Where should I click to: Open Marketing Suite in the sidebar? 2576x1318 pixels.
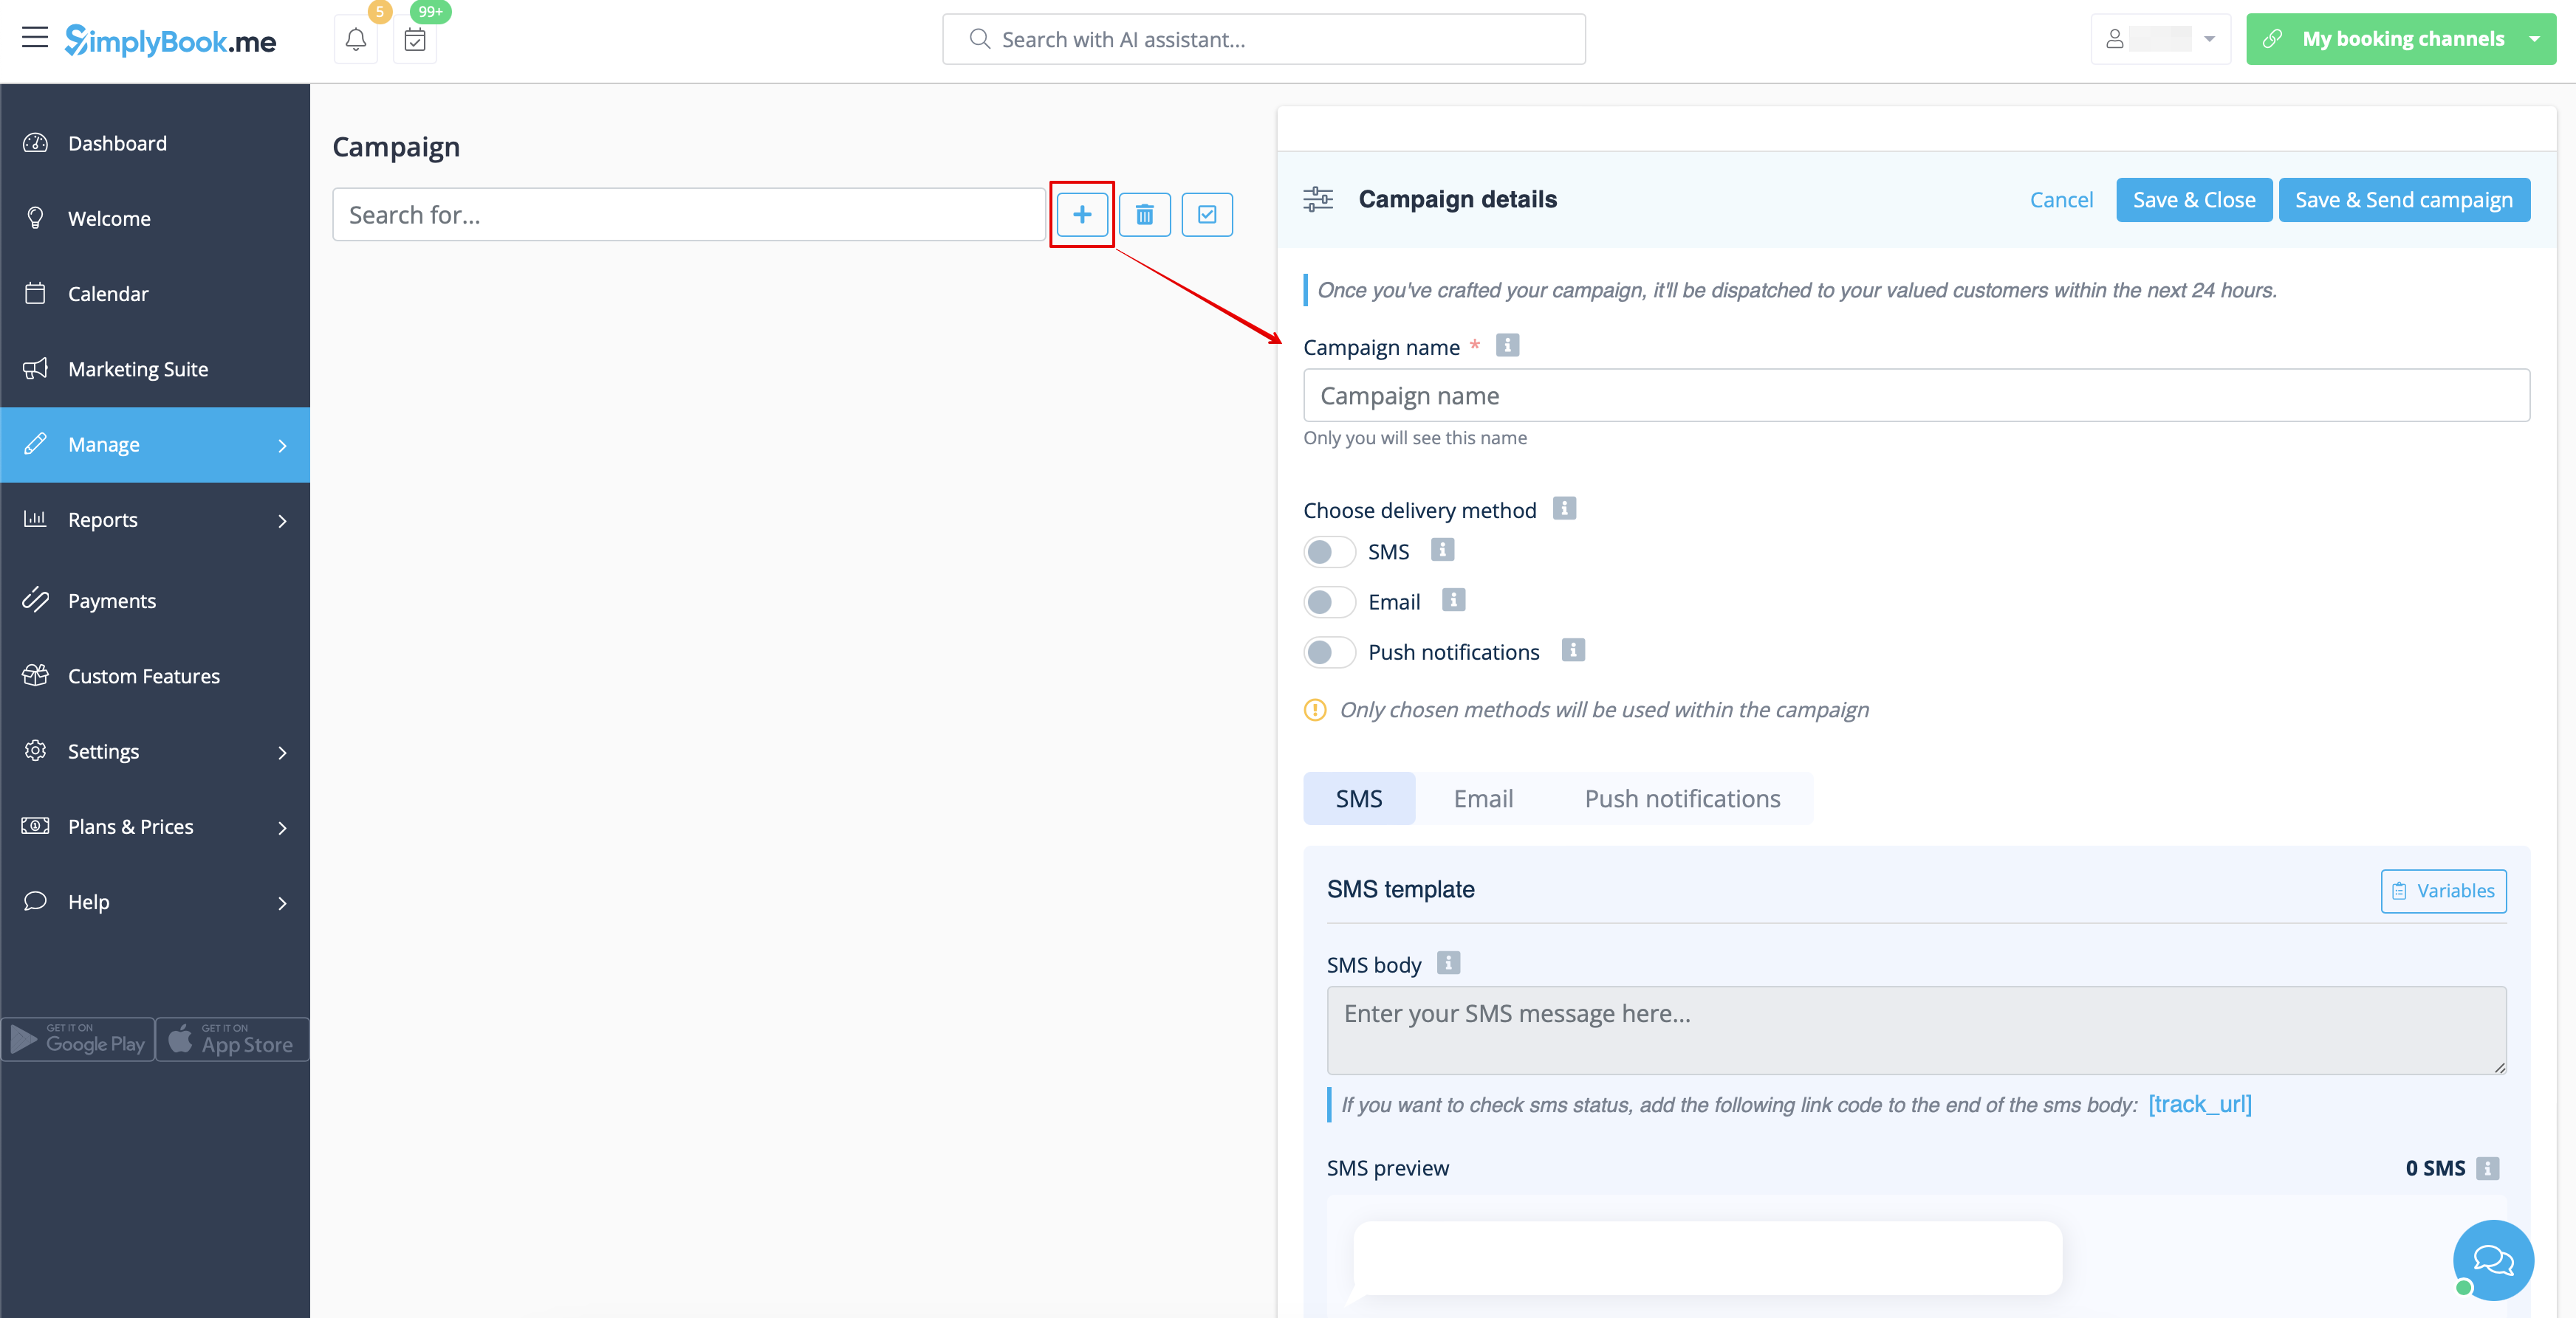(x=155, y=369)
